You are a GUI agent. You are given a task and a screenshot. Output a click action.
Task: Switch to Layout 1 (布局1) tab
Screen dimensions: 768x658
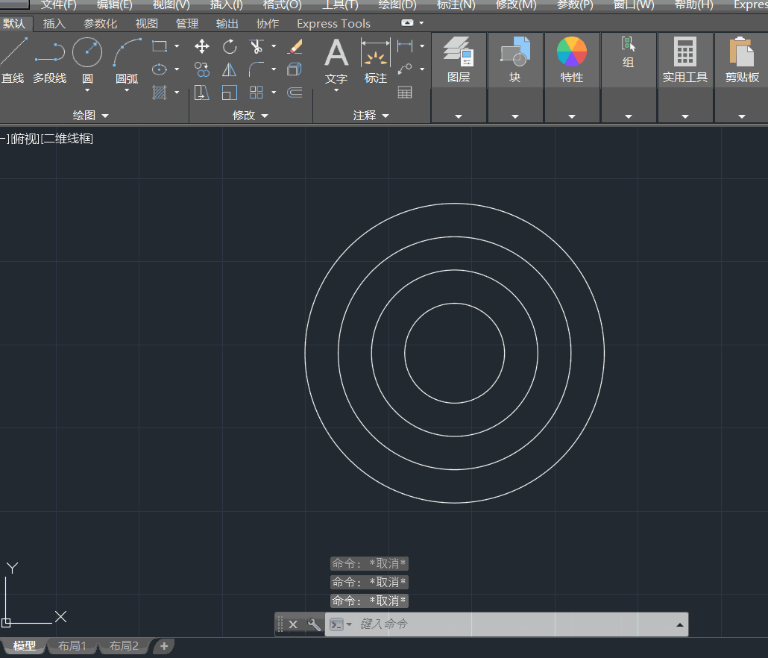[72, 646]
